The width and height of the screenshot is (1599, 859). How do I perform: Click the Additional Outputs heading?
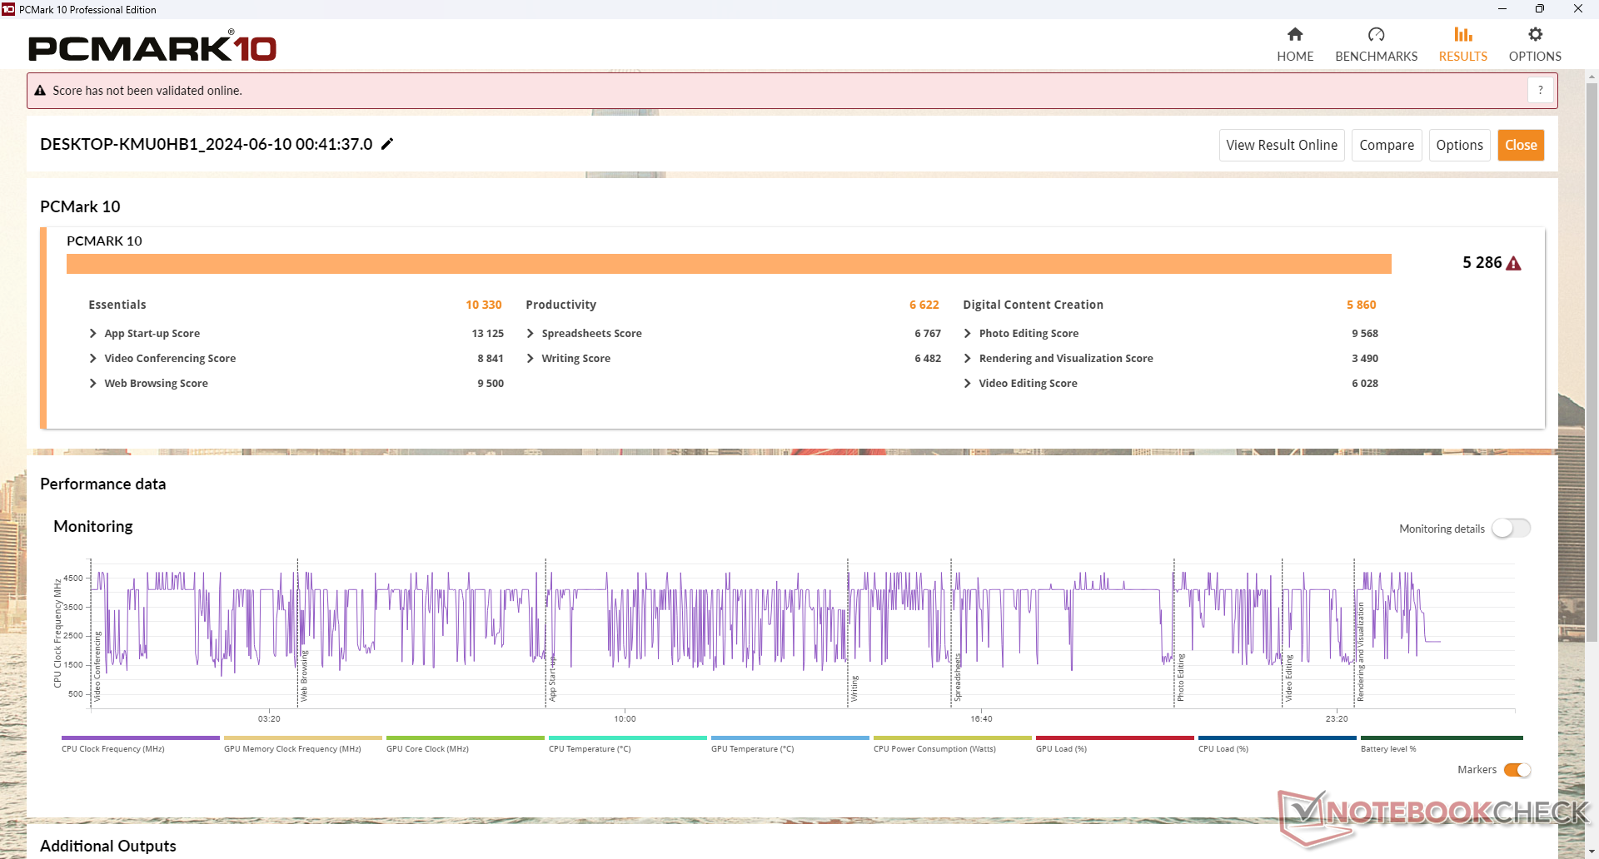(x=108, y=846)
